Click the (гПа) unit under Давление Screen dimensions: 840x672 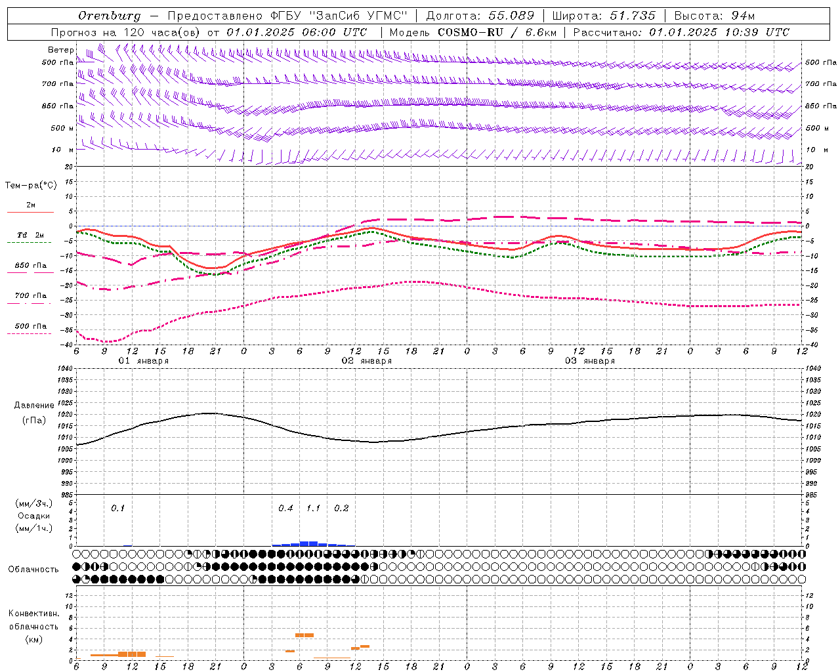[34, 420]
